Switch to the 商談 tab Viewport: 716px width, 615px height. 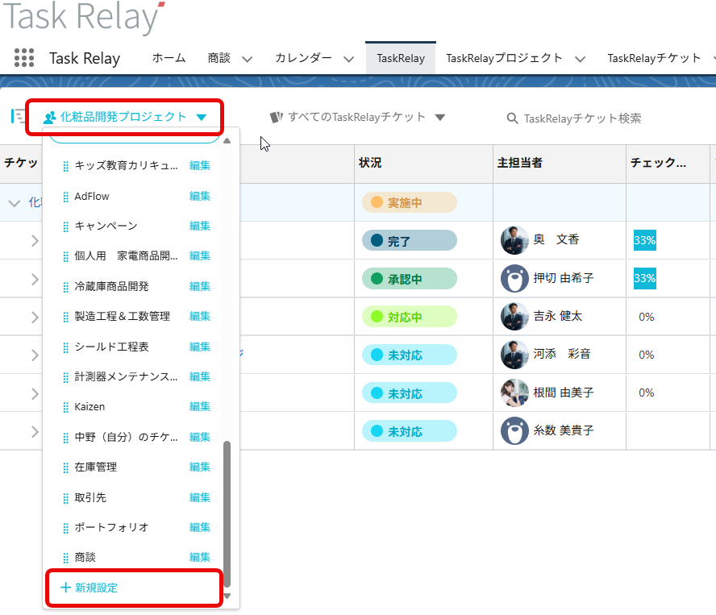tap(219, 58)
